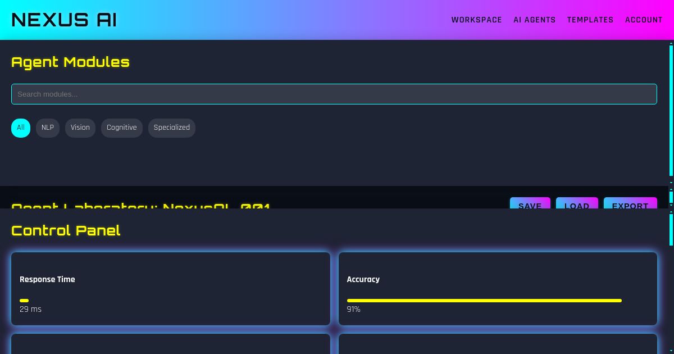Open the Templates page

pos(590,20)
